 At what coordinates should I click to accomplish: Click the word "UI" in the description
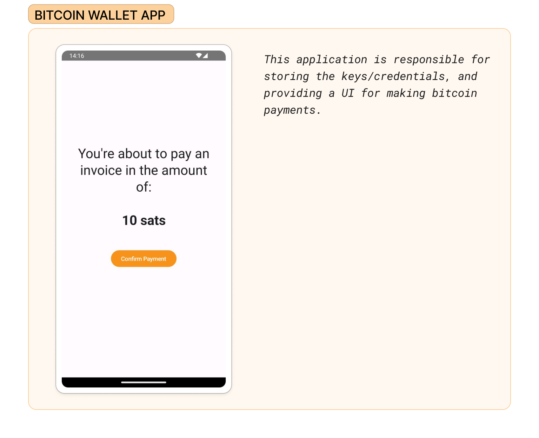tap(347, 93)
